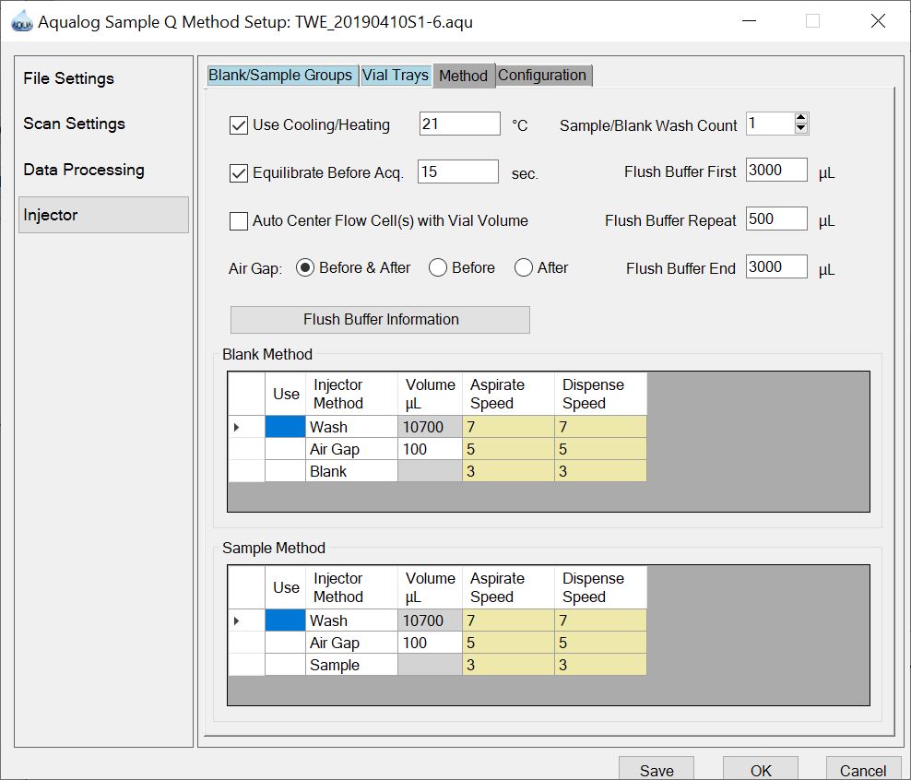The image size is (911, 780).
Task: Click OK button
Action: pyautogui.click(x=761, y=770)
